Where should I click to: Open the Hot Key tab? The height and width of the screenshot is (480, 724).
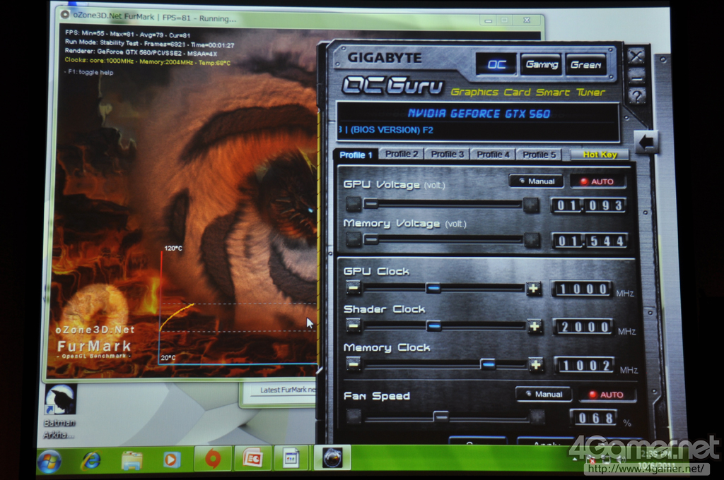click(600, 155)
